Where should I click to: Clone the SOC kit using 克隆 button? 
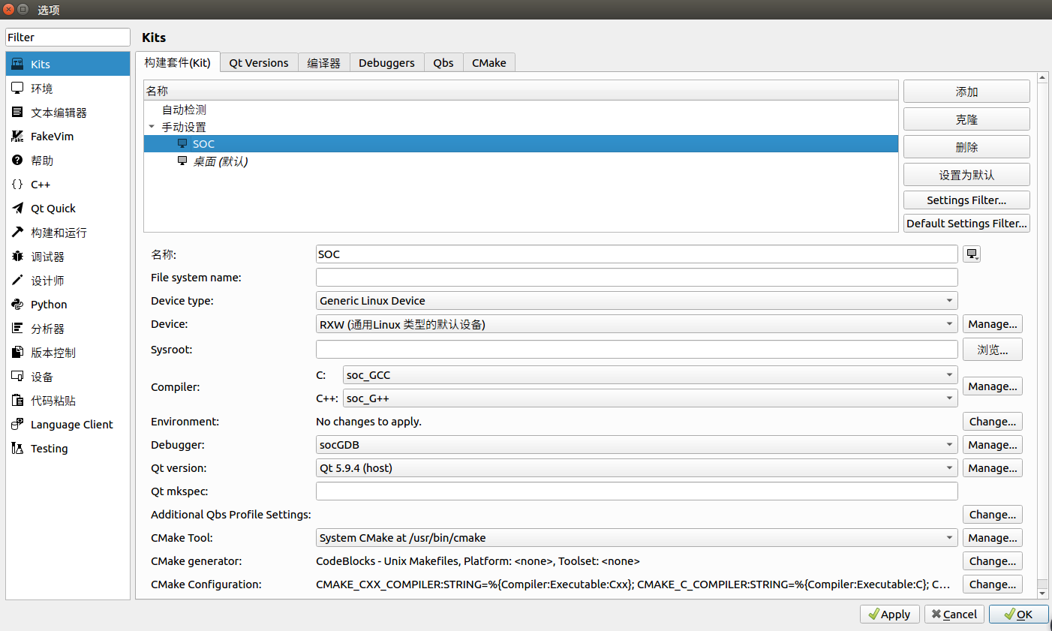pos(966,119)
